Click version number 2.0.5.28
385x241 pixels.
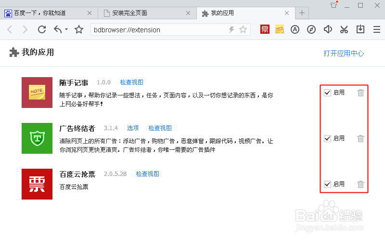click(x=115, y=174)
